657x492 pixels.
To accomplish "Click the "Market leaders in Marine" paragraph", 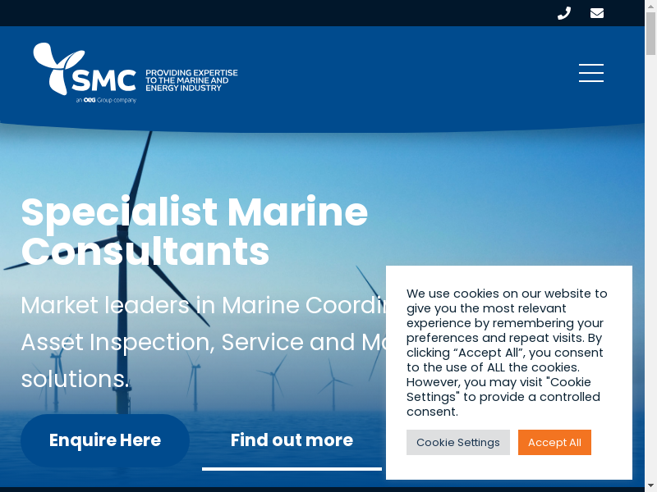I will point(197,342).
